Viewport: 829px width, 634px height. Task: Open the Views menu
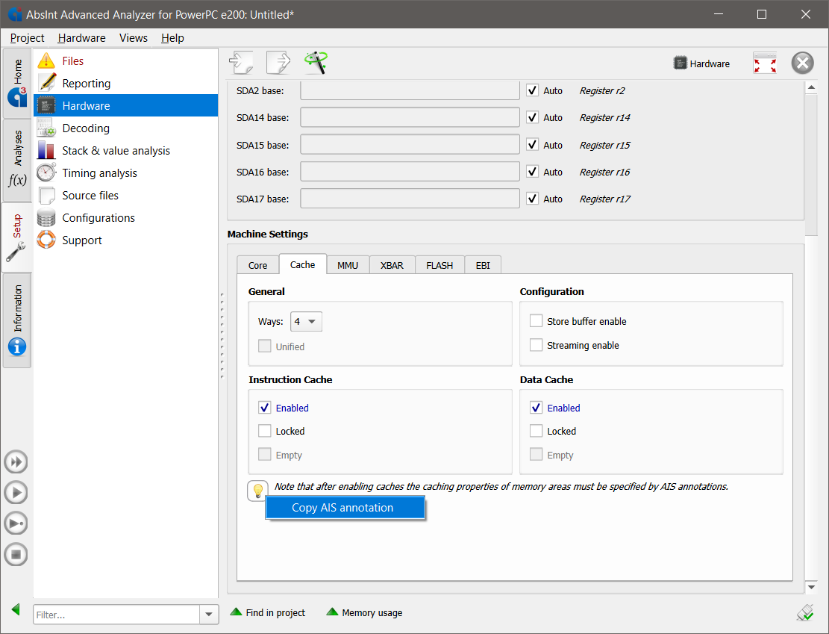point(134,38)
